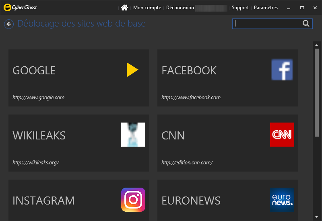Click the https://wikileaks.org/ URL
Screen dimensions: 322x221
click(36, 163)
